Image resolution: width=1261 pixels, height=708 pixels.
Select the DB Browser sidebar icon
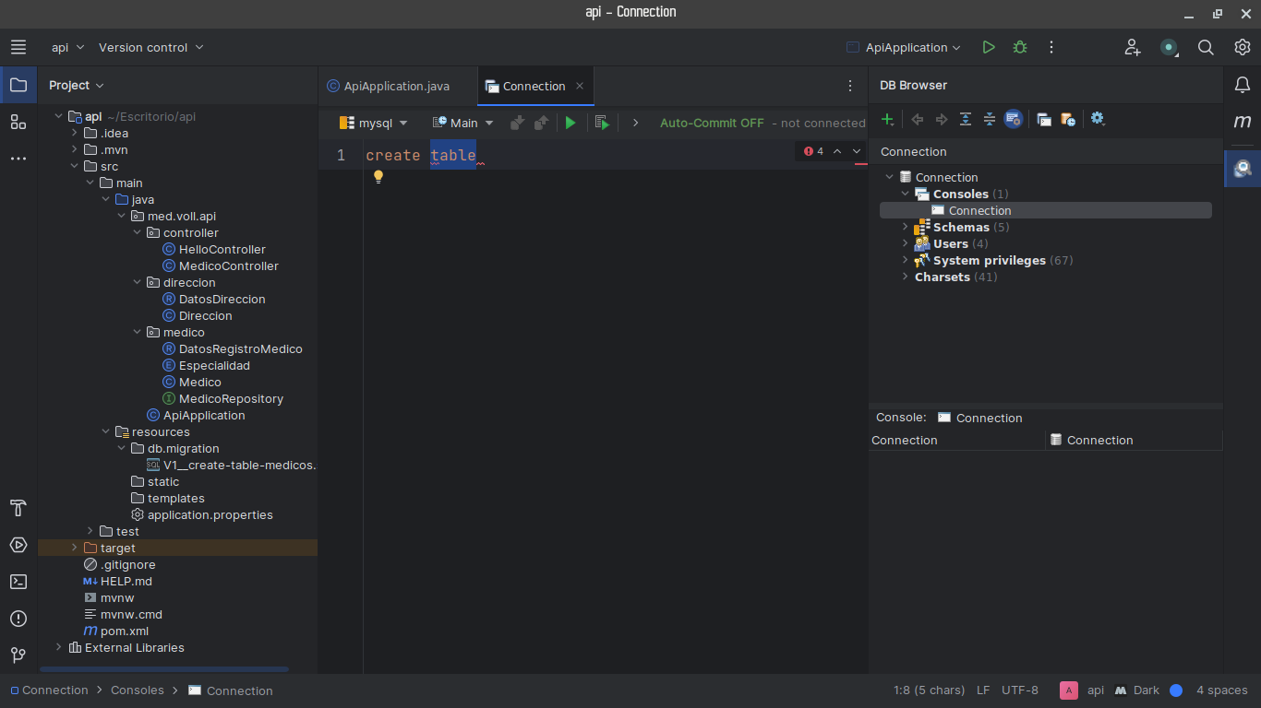[1243, 169]
